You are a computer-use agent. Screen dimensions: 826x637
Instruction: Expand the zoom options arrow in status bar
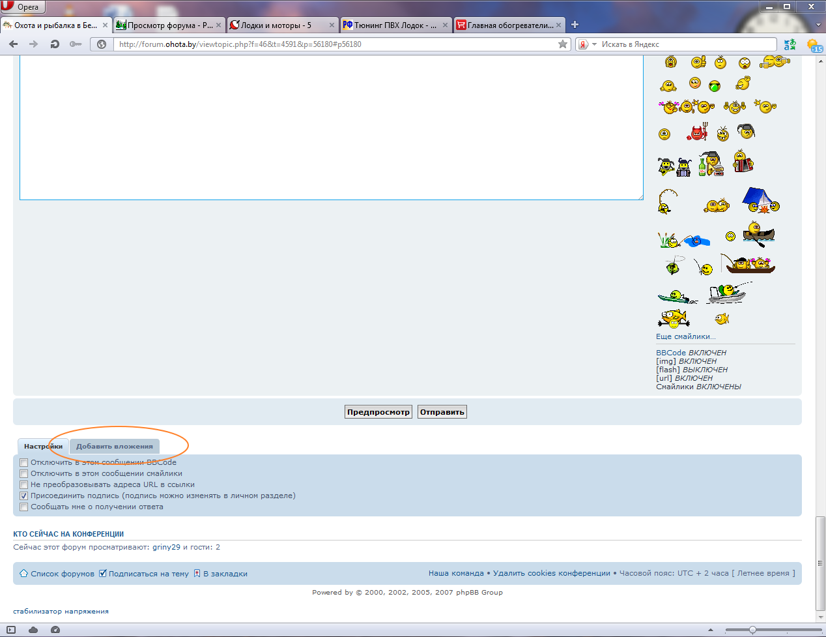tap(711, 630)
